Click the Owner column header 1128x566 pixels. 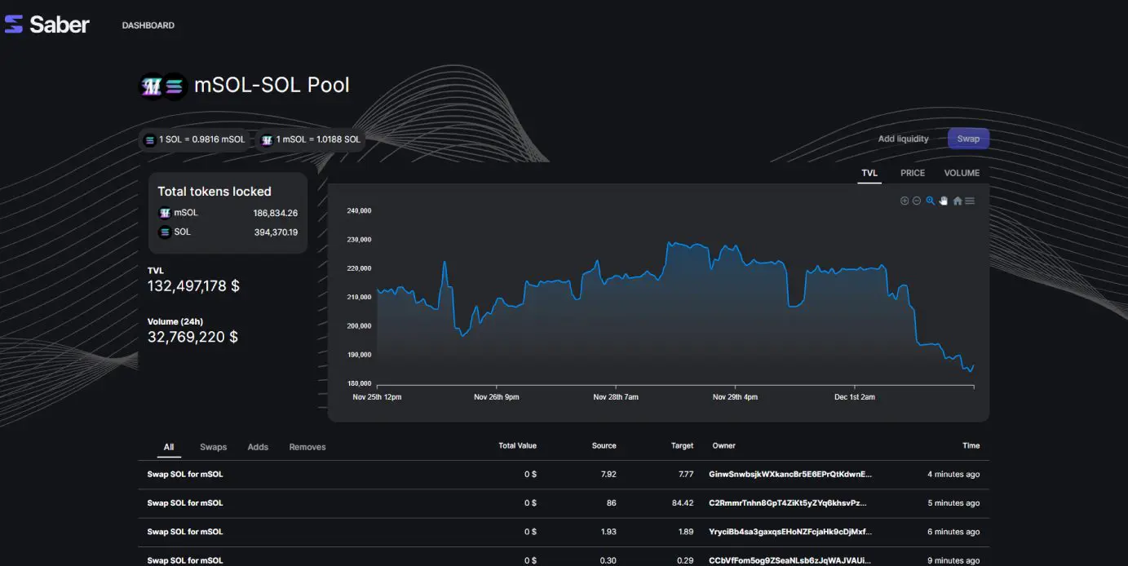point(723,446)
